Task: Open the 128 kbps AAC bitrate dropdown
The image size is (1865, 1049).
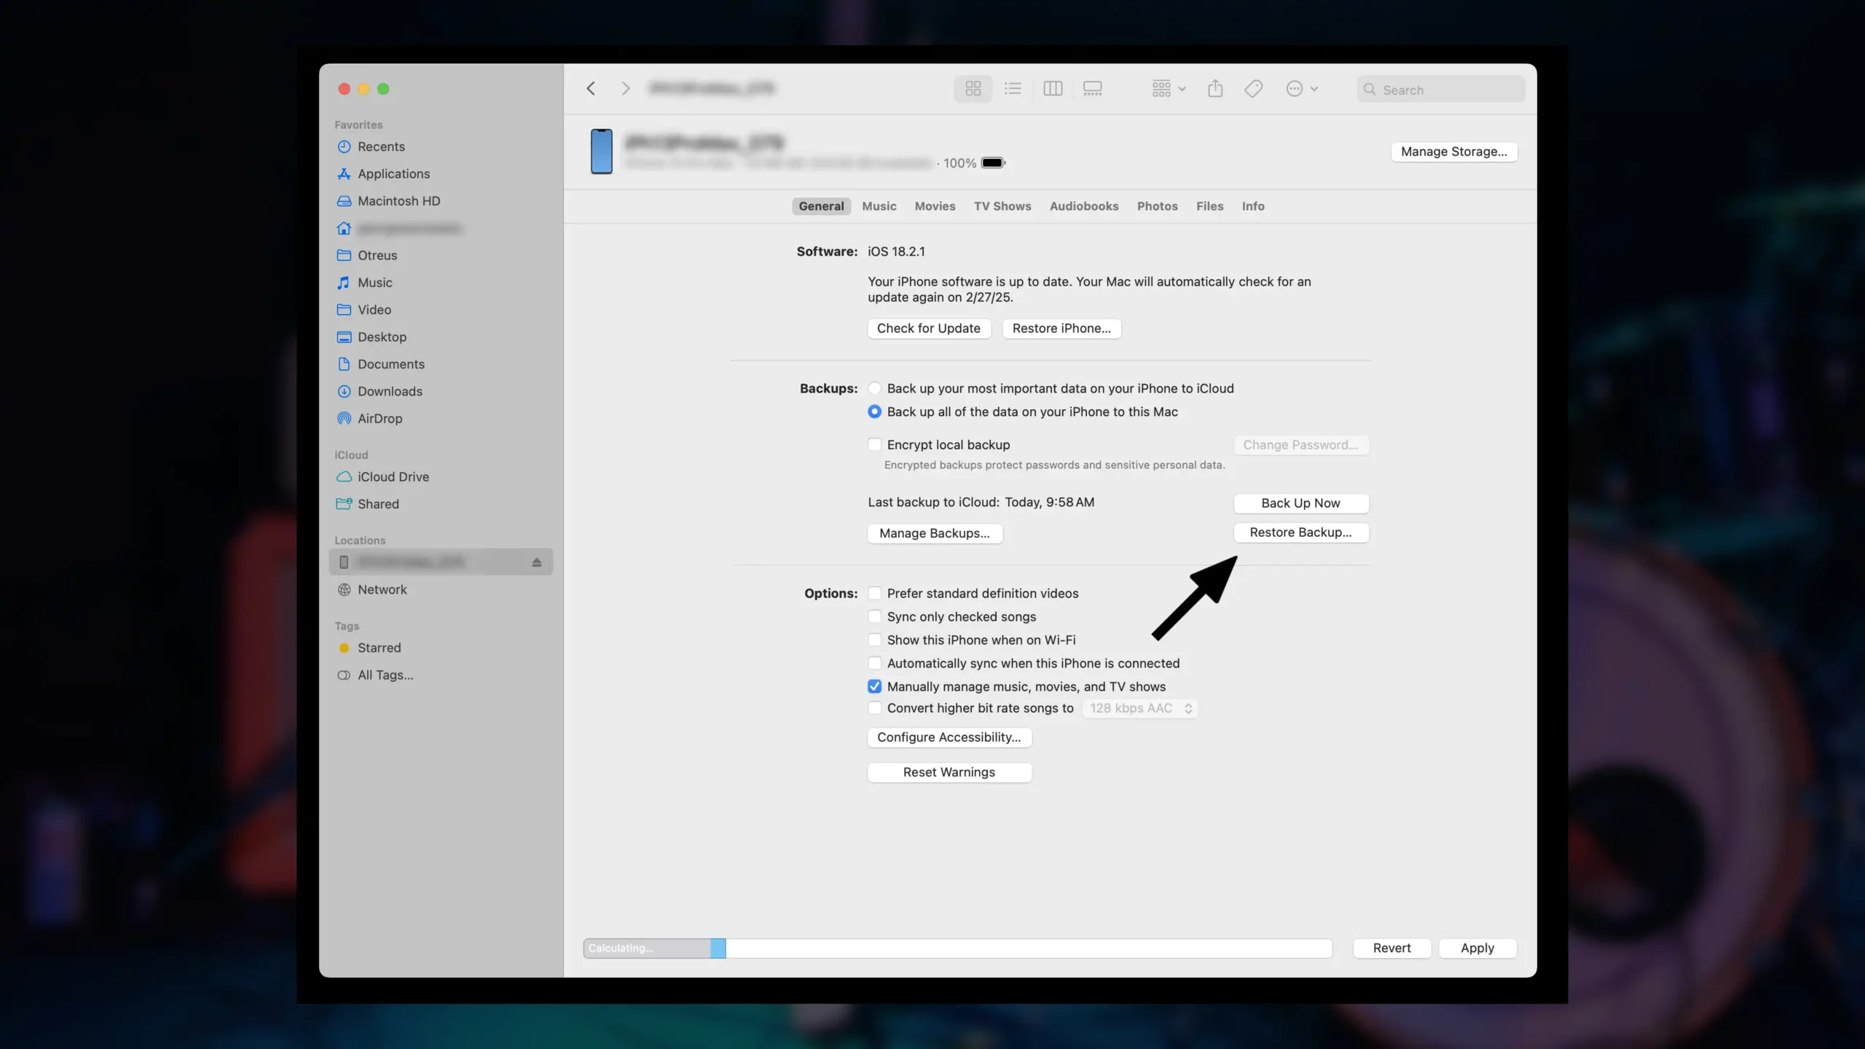Action: [1140, 708]
